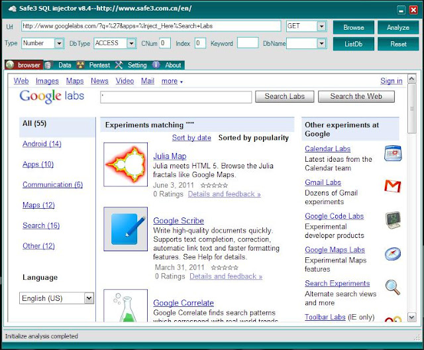Open the Toolbar Labs link

coord(325,317)
